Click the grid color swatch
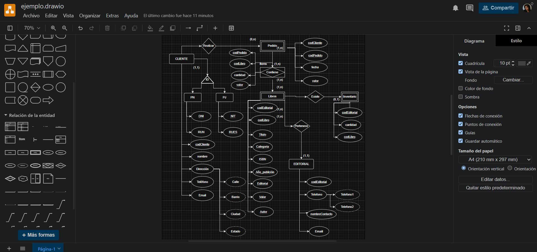 522,63
